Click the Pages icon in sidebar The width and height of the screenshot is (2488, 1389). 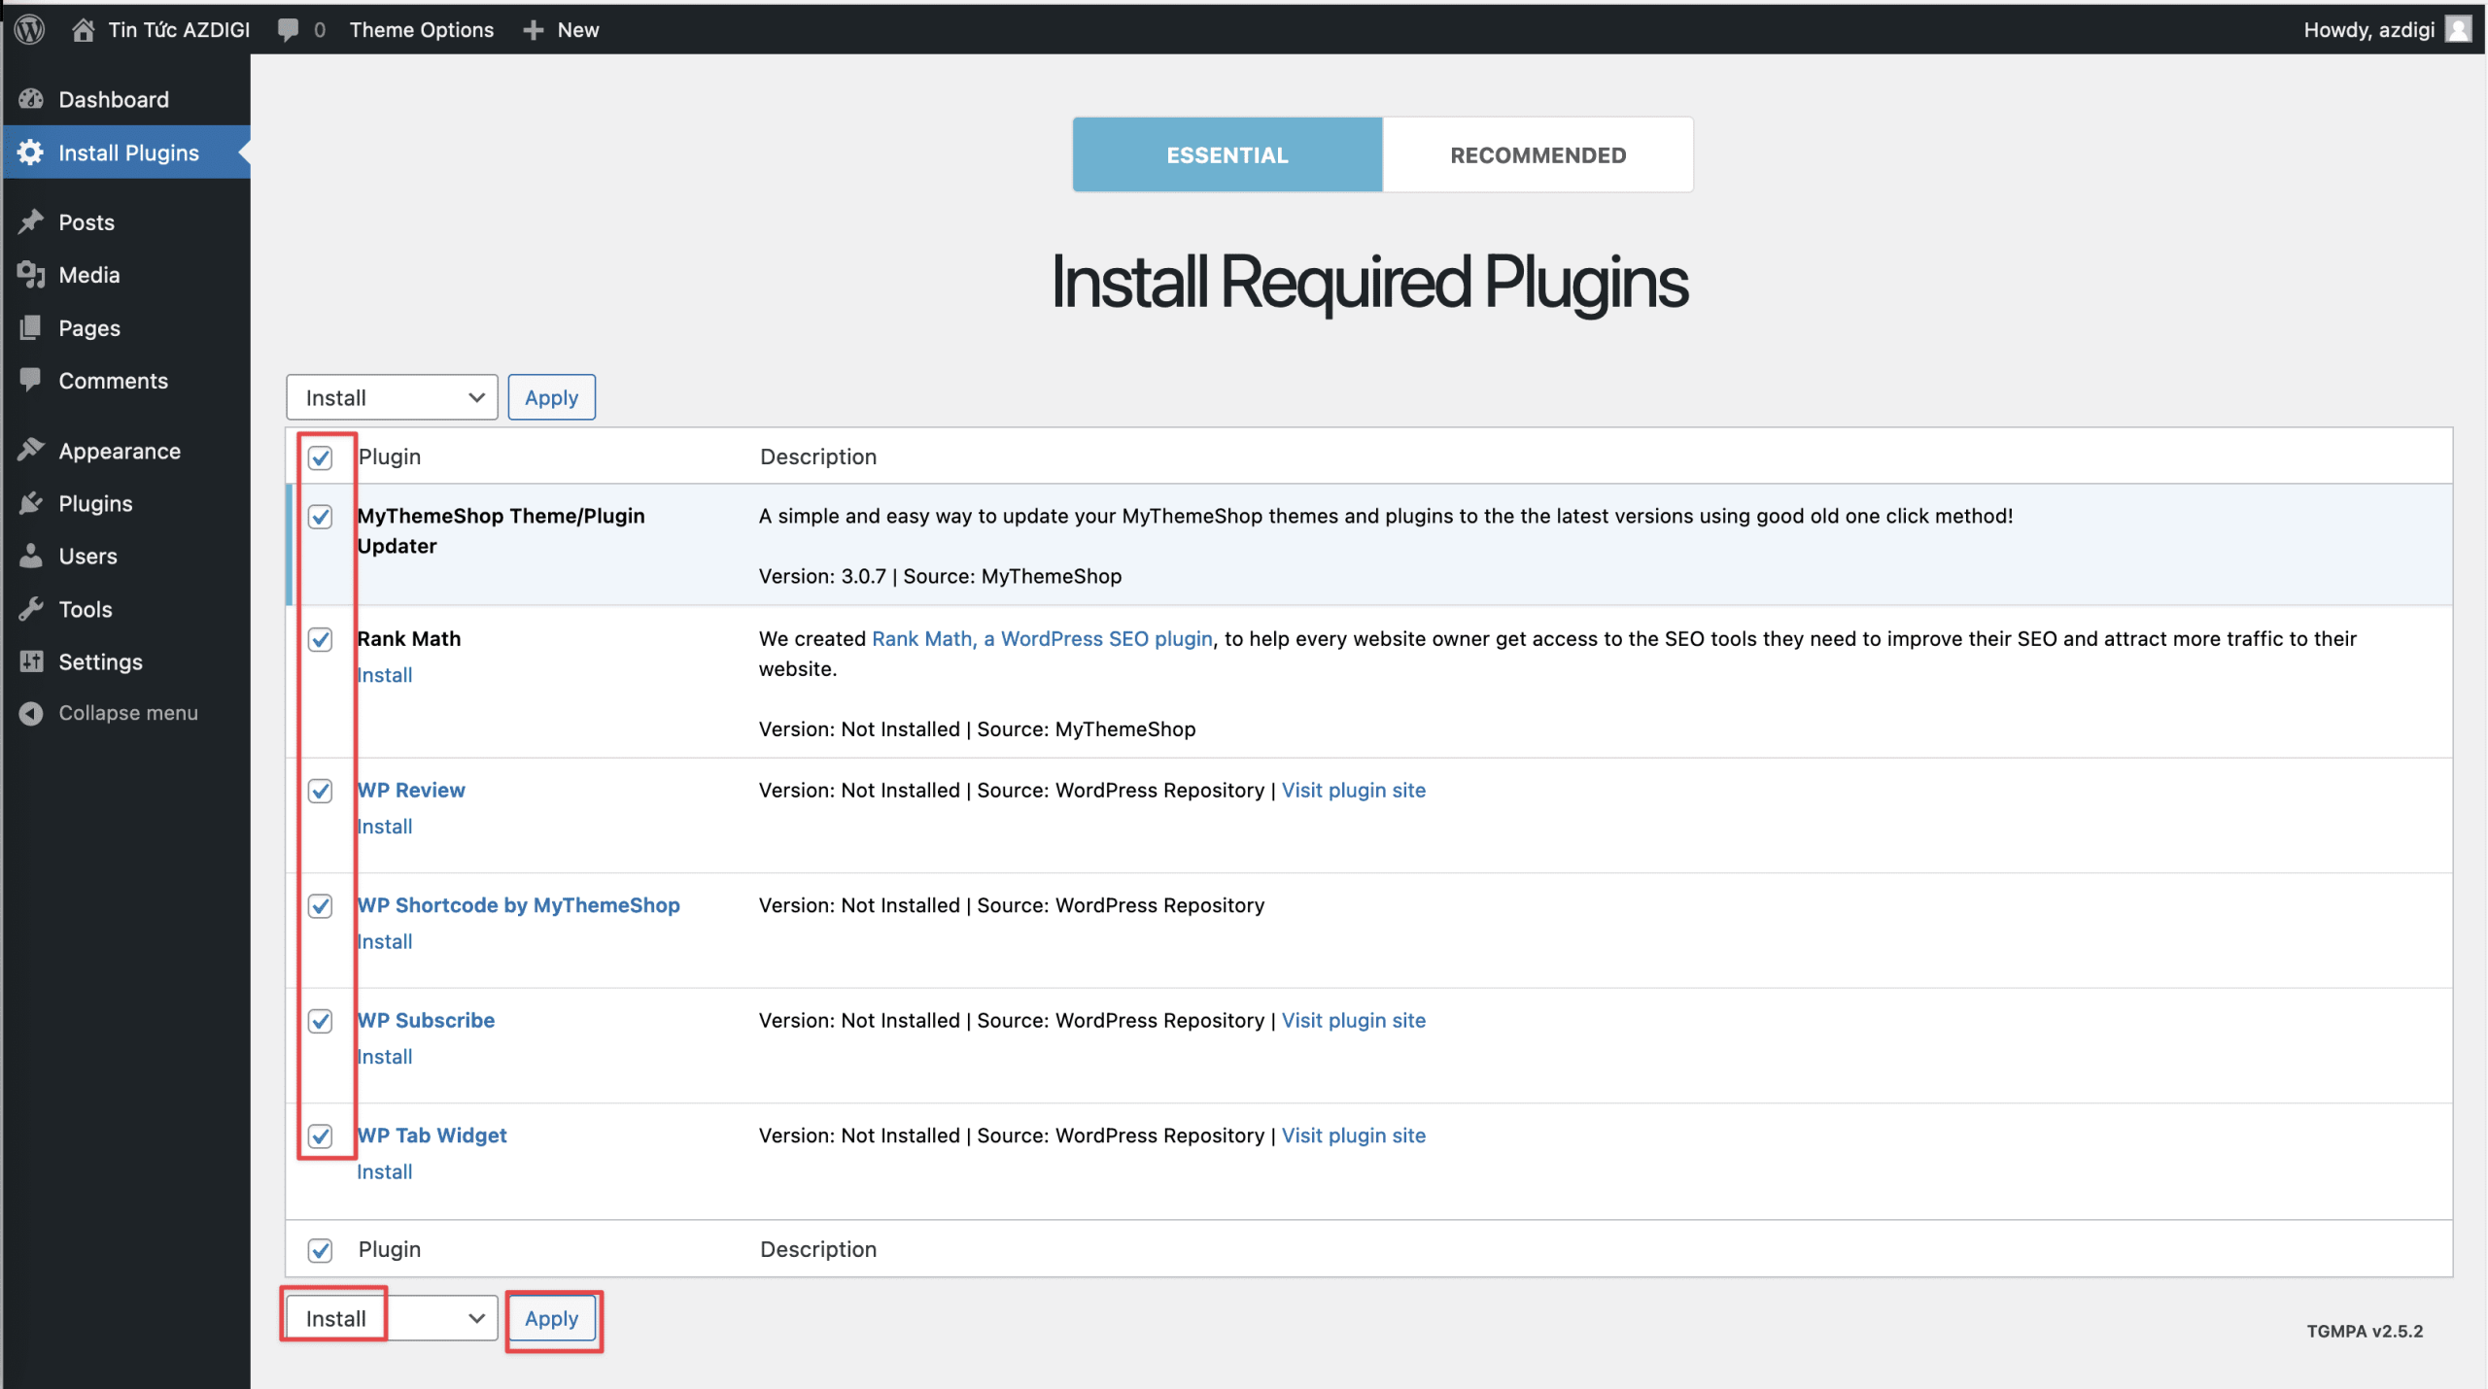click(x=31, y=327)
